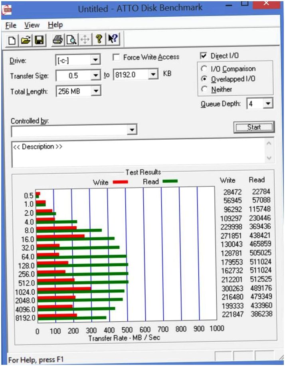Expand the Drive dropdown showing [-c-]
This screenshot has height=366, width=285.
coord(95,60)
